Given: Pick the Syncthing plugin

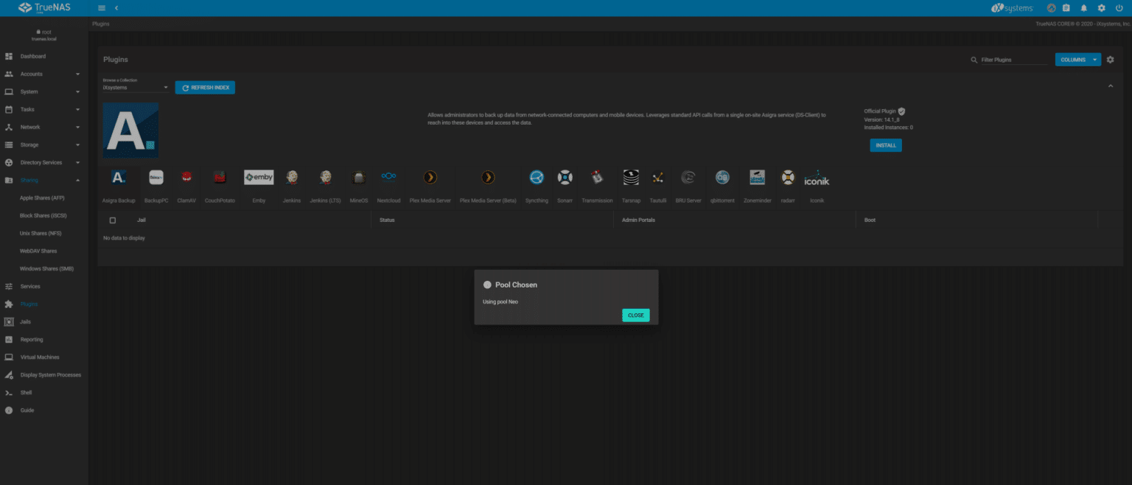Looking at the screenshot, I should point(537,177).
